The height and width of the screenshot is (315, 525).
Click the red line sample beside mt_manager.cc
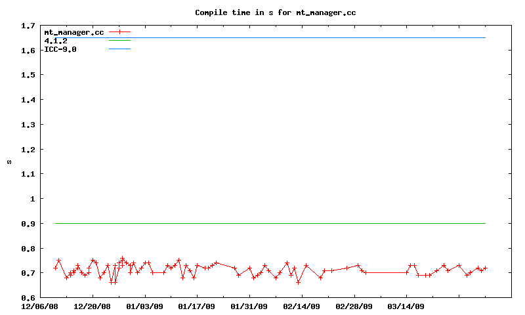click(x=119, y=31)
